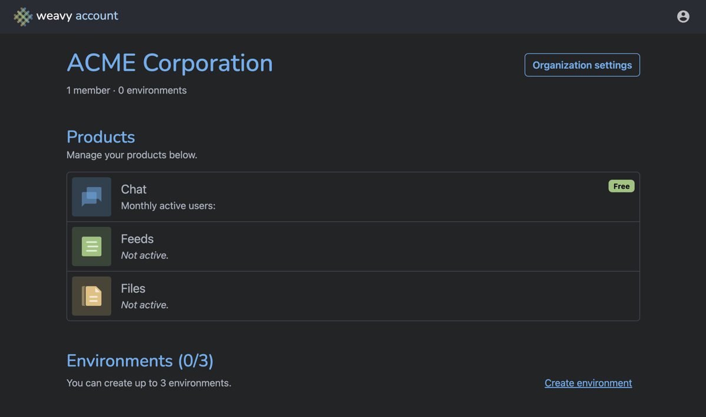Image resolution: width=706 pixels, height=417 pixels.
Task: Open the user profile account icon
Action: tap(682, 16)
